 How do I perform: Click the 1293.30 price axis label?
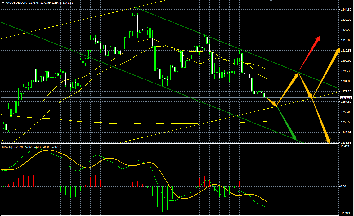tap(346, 71)
